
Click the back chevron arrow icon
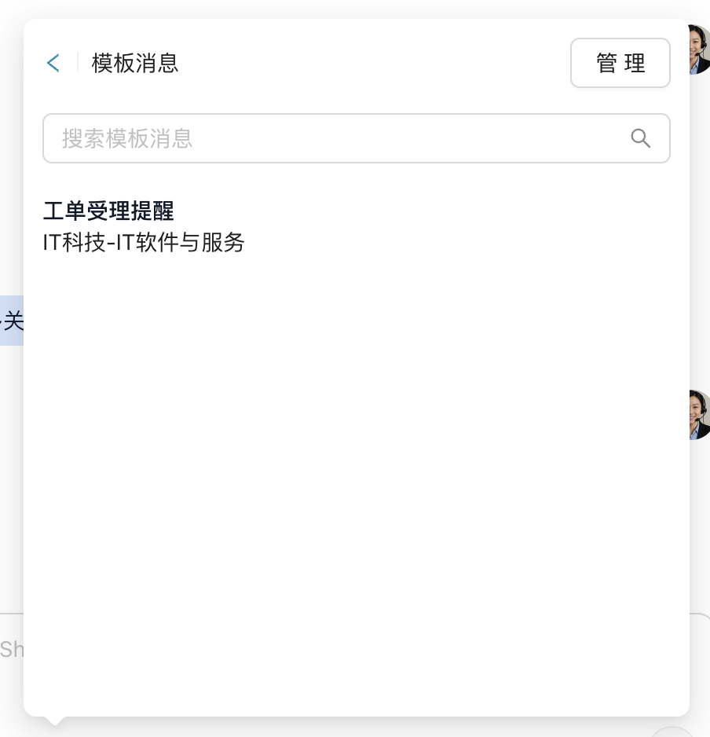click(x=53, y=63)
